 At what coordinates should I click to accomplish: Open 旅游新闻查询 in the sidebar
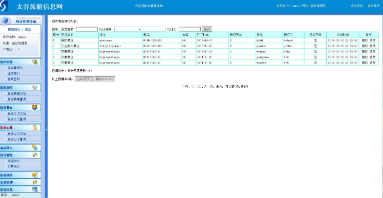[x=16, y=99]
